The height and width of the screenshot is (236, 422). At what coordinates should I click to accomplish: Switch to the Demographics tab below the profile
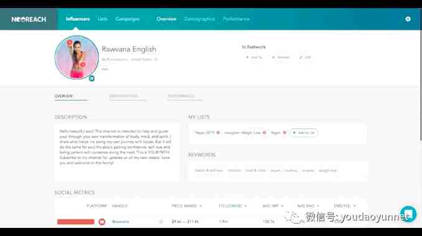point(123,96)
